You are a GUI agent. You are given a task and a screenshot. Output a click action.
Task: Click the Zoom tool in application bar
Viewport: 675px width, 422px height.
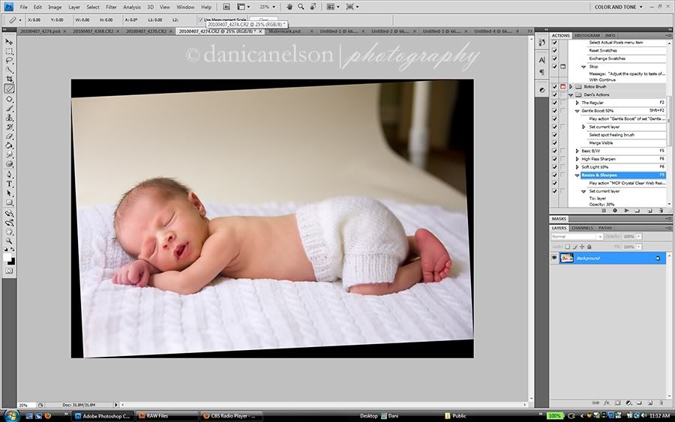tap(300, 7)
